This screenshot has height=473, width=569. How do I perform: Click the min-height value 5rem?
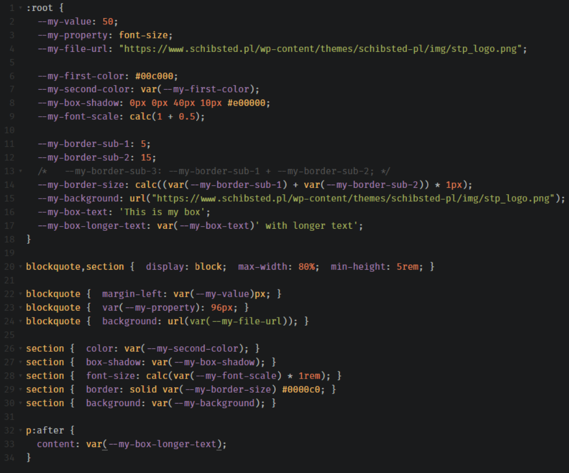[x=407, y=267]
